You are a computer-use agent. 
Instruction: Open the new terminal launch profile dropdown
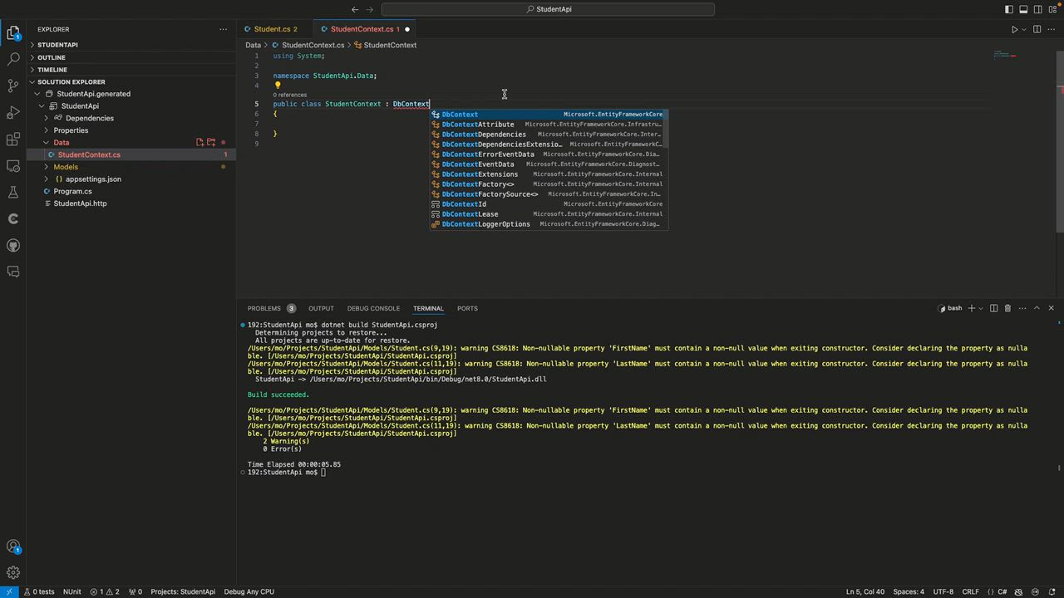(x=981, y=308)
